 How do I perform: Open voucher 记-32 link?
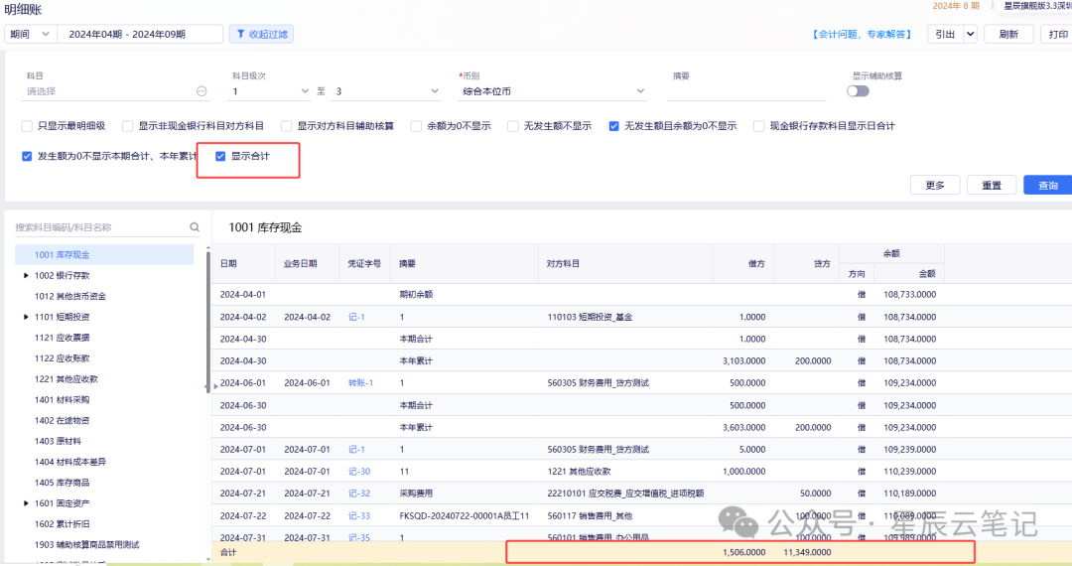click(359, 493)
